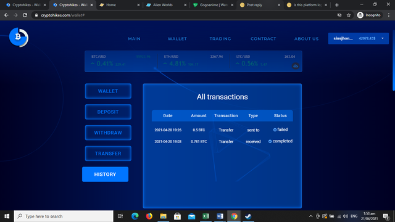Screen dimensions: 395x222
Task: Open the ABOUT US navigation item
Action: point(306,39)
